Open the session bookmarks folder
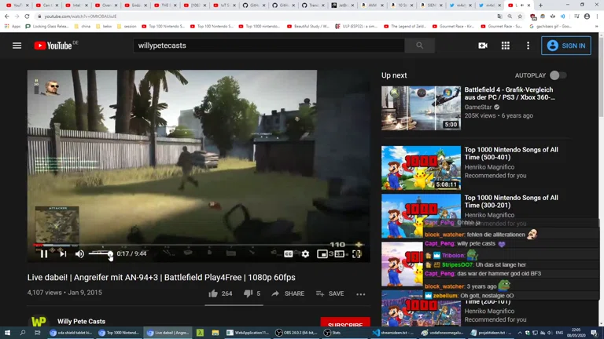Screen dimensions: 604x339 click(127, 27)
